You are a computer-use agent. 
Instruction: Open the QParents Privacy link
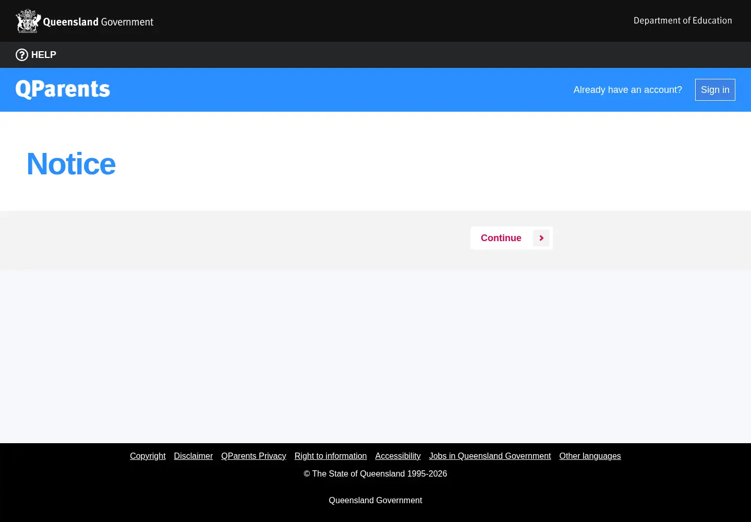(253, 456)
